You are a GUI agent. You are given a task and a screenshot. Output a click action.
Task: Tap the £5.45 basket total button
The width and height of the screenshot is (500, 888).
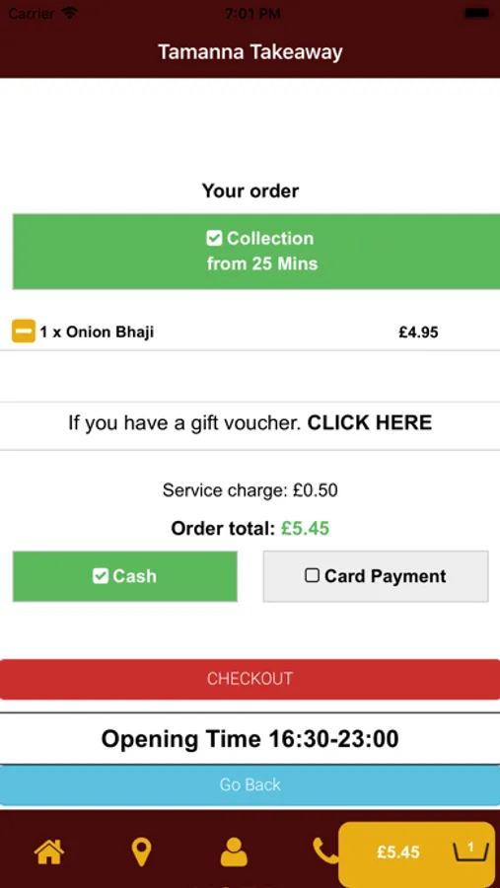coord(417,852)
